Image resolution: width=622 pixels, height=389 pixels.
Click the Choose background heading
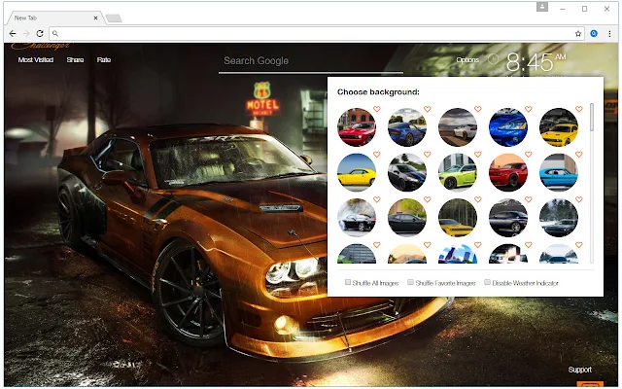click(x=378, y=92)
